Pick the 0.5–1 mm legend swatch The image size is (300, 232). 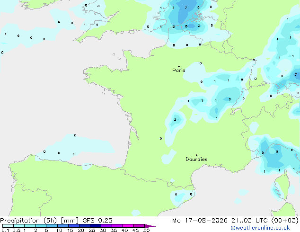pos(19,226)
